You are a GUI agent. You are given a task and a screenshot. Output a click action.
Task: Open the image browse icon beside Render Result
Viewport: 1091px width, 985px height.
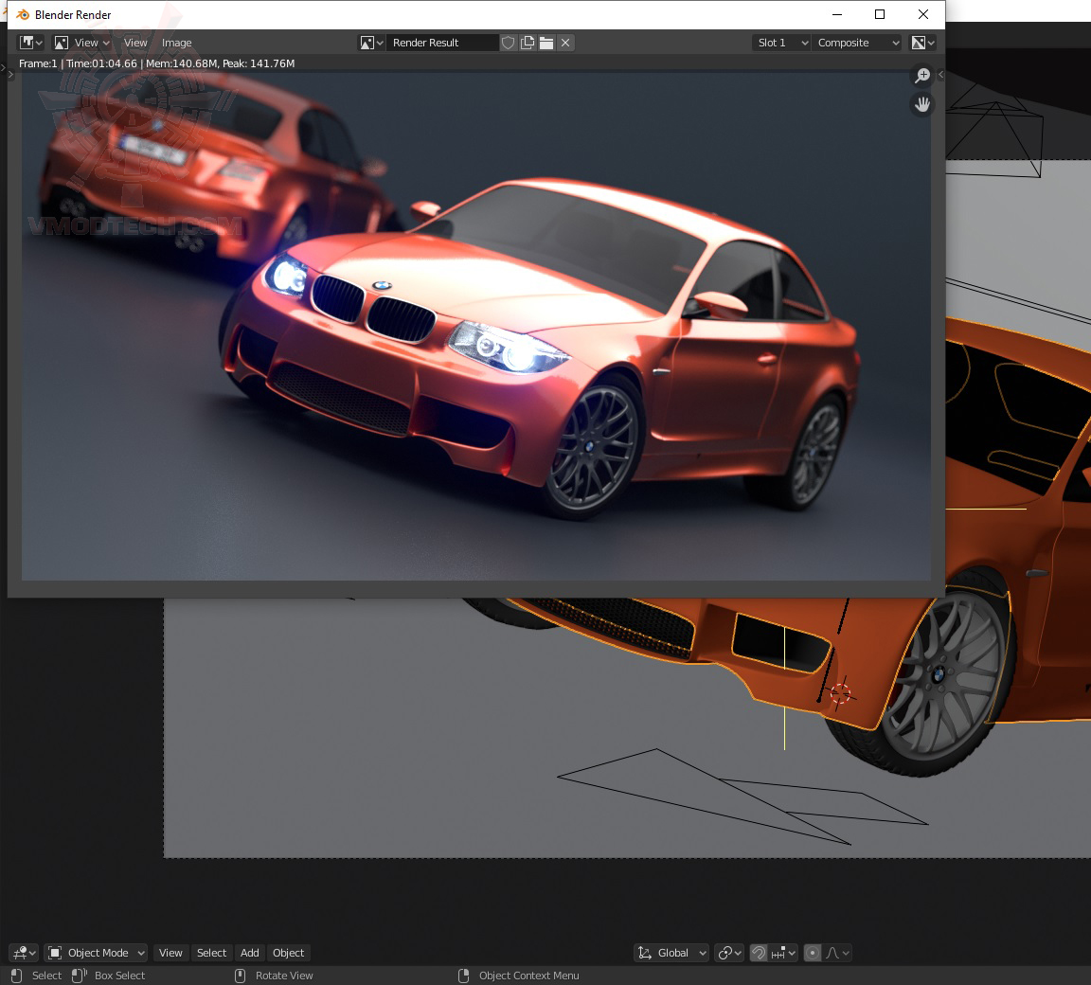371,44
